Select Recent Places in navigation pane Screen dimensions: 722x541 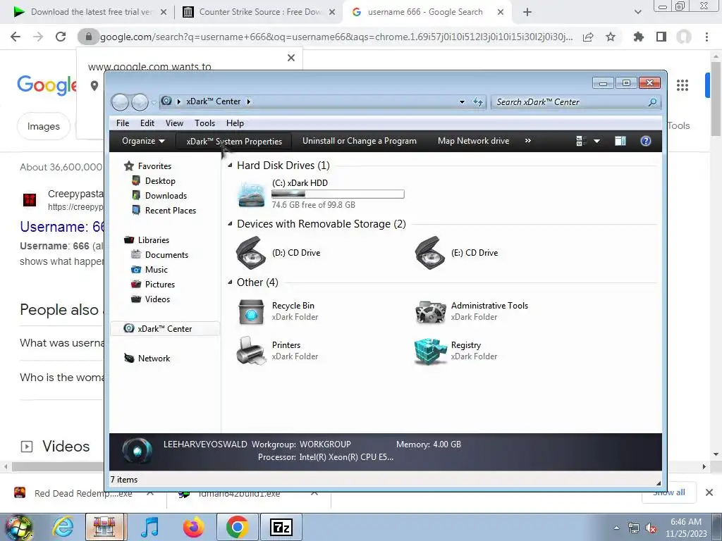coord(171,210)
